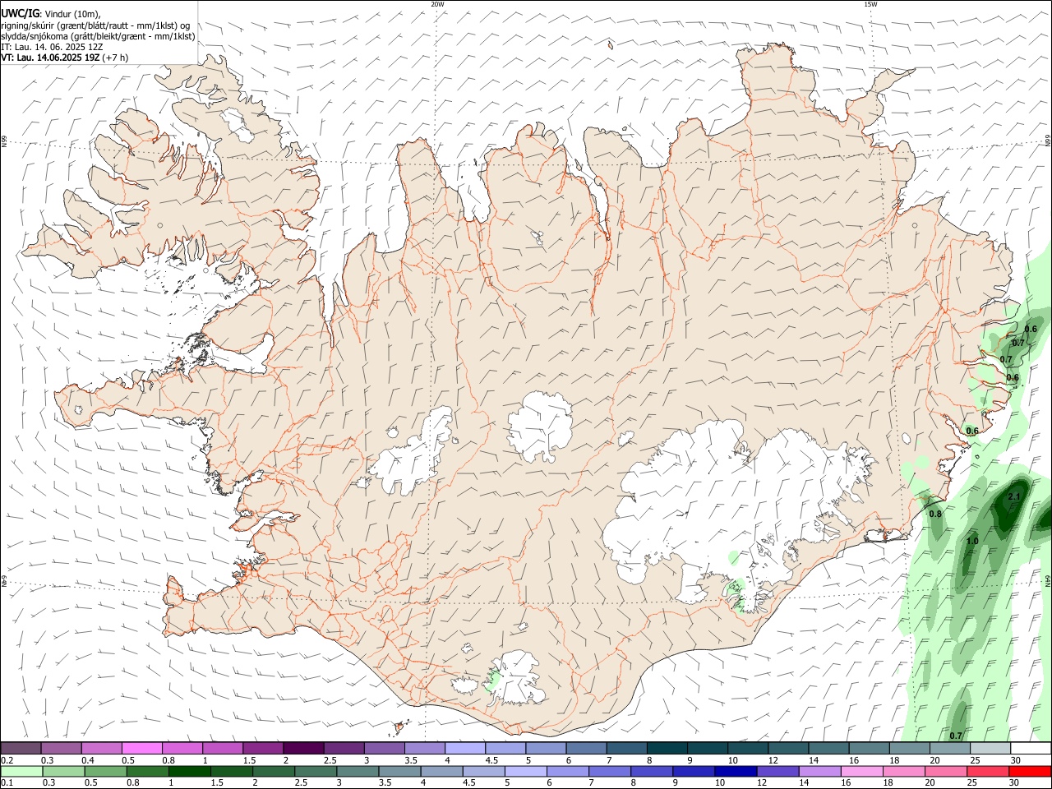Screen dimensions: 1052x789
Task: Click the violet swatch labeled 12 in lower legend
Action: [777, 772]
